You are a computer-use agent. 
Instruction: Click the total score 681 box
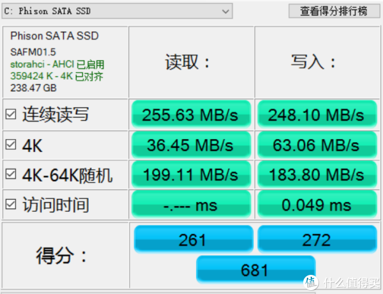click(256, 269)
